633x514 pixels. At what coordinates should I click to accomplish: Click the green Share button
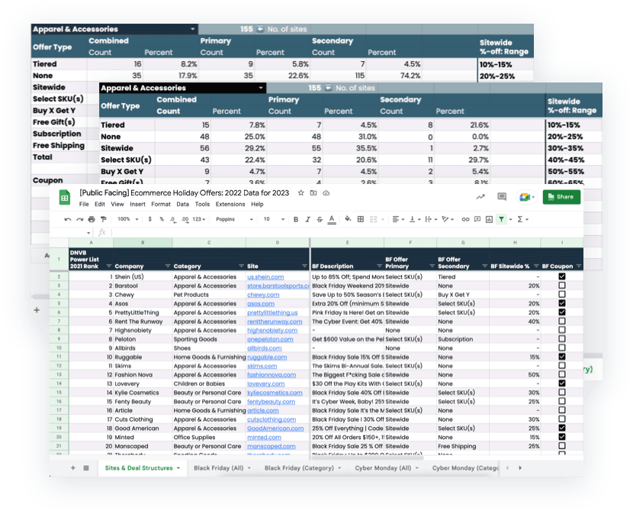561,197
